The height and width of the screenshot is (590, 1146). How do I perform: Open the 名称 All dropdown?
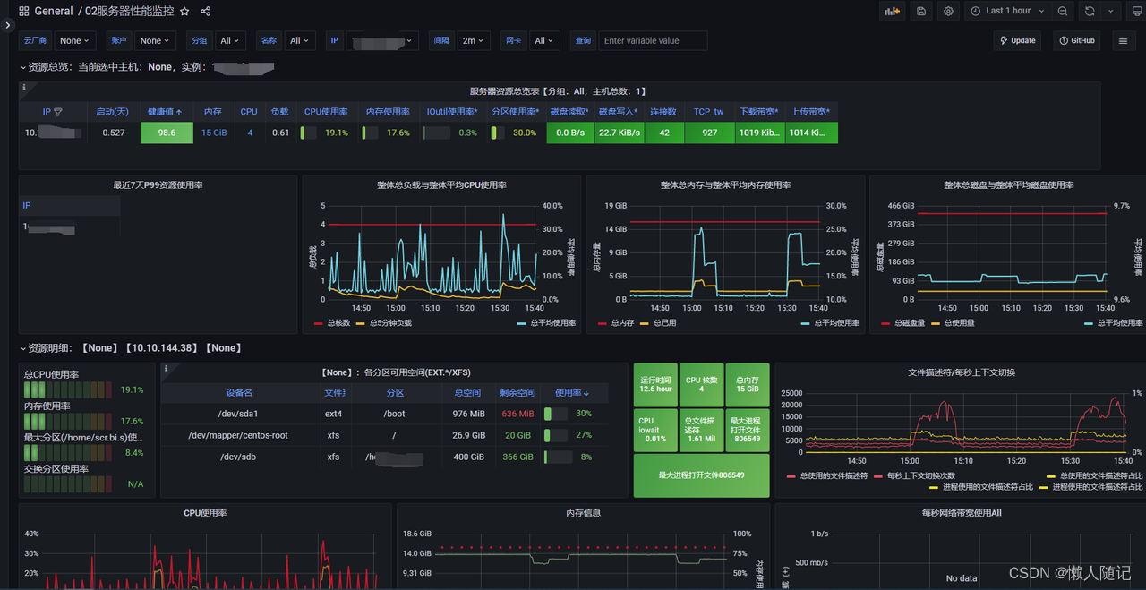[x=299, y=40]
